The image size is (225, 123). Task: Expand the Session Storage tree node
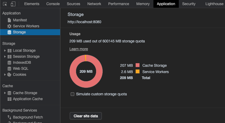(x=5, y=57)
